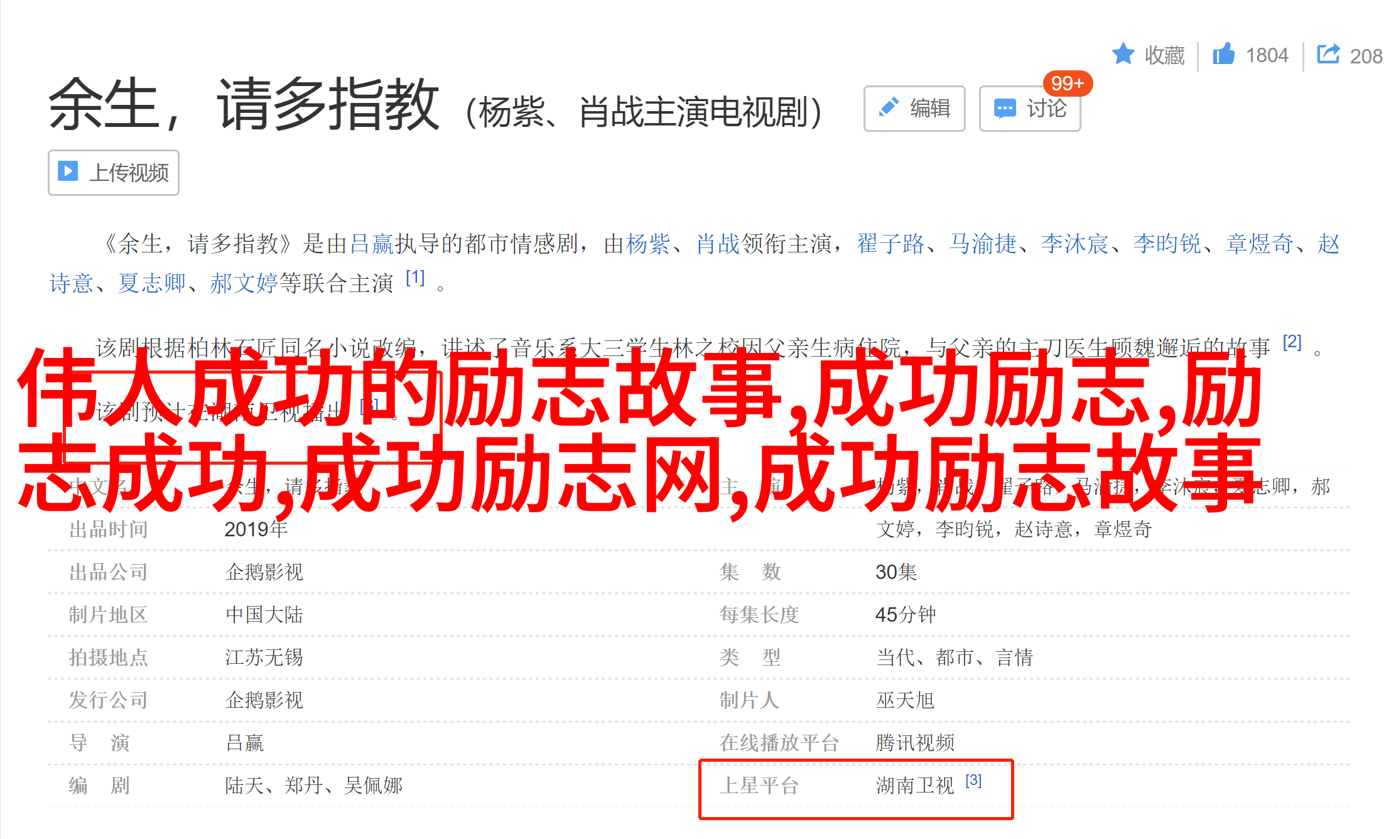Screen dimensions: 1396x839
Task: Click the play icon for video upload
Action: pyautogui.click(x=68, y=171)
